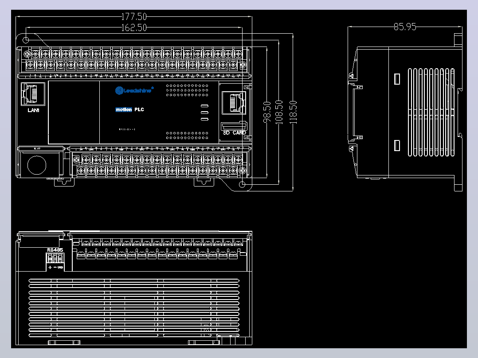Click the blue Leadshine logo

pyautogui.click(x=134, y=90)
